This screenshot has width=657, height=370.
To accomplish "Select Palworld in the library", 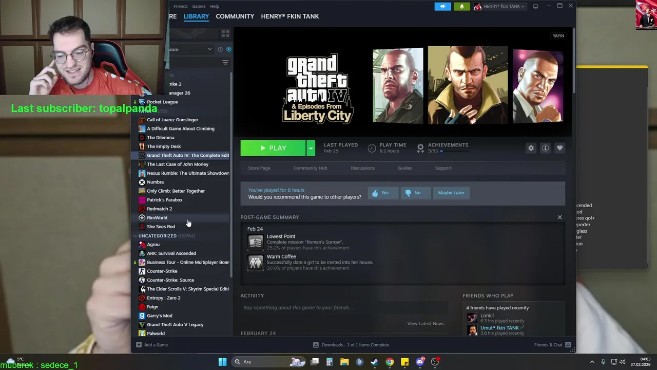I will (156, 334).
